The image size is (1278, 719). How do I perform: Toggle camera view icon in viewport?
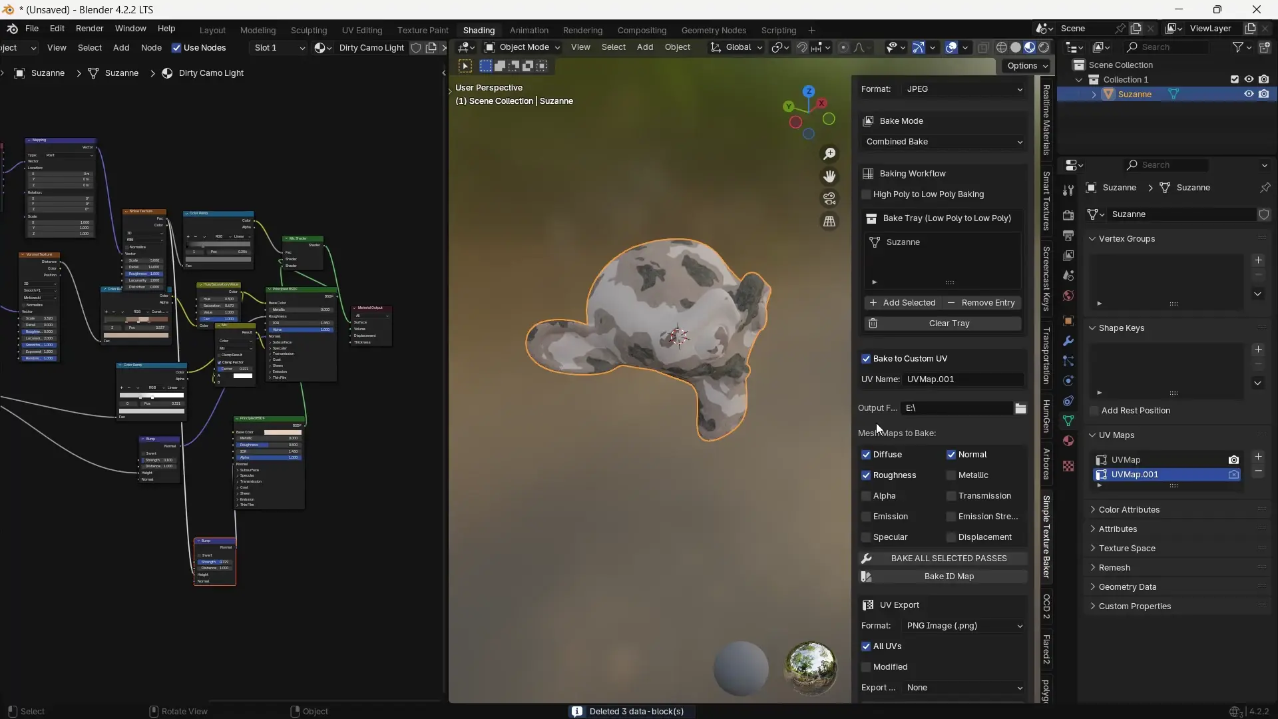click(829, 198)
